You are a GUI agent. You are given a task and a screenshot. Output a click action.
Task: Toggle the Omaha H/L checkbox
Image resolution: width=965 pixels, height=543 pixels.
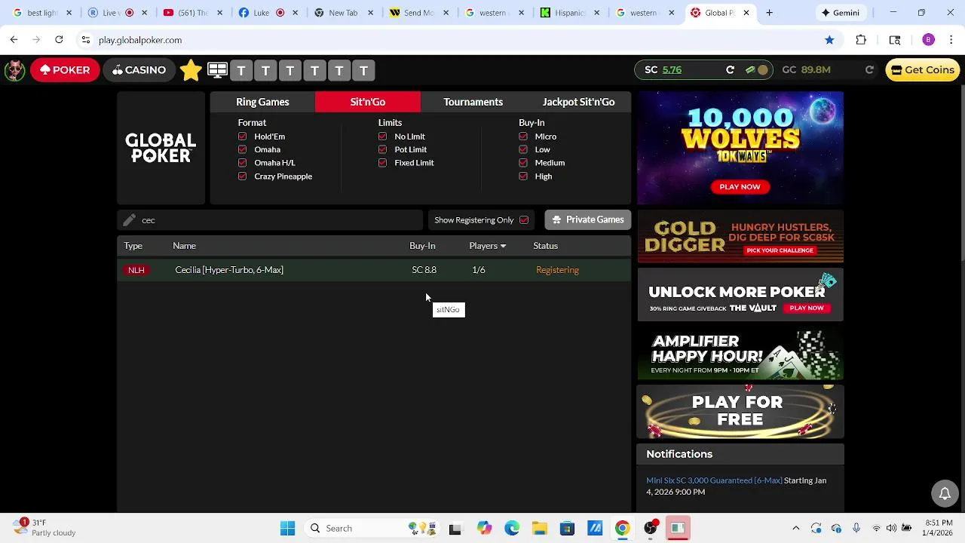[242, 163]
